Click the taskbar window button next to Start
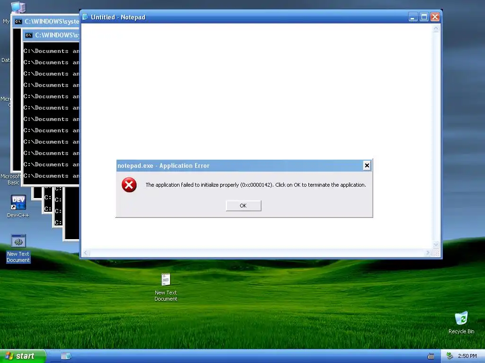 66,356
